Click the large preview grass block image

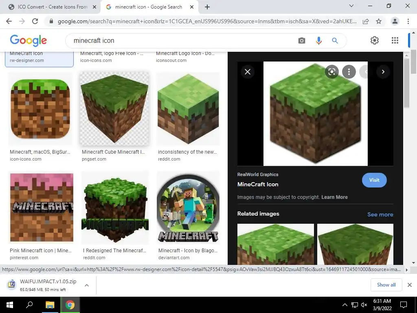pos(316,114)
